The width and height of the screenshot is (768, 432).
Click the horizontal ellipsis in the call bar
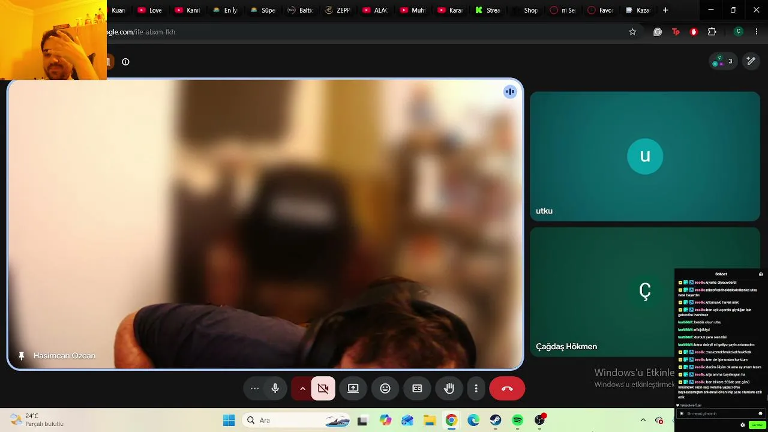coord(254,388)
